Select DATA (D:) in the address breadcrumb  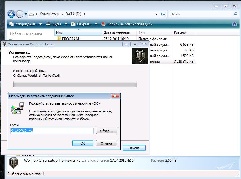(x=73, y=14)
